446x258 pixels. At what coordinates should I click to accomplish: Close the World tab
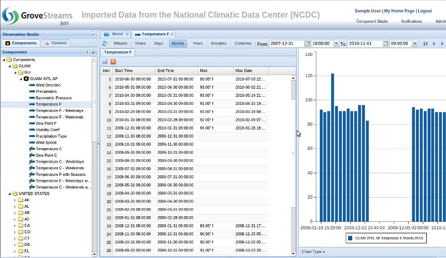pyautogui.click(x=127, y=34)
